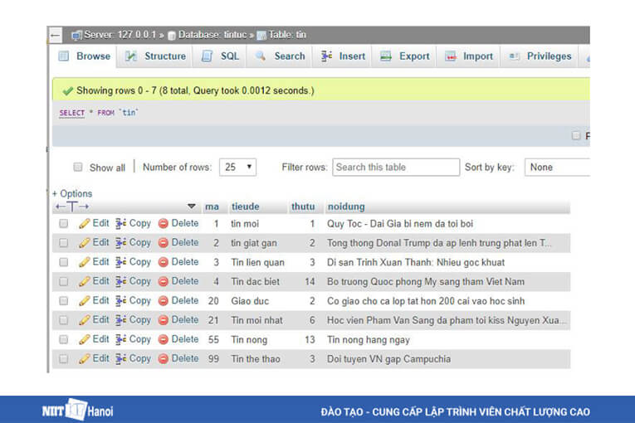Collapse the navigation panel arrow at top left
The height and width of the screenshot is (423, 635).
[x=56, y=35]
